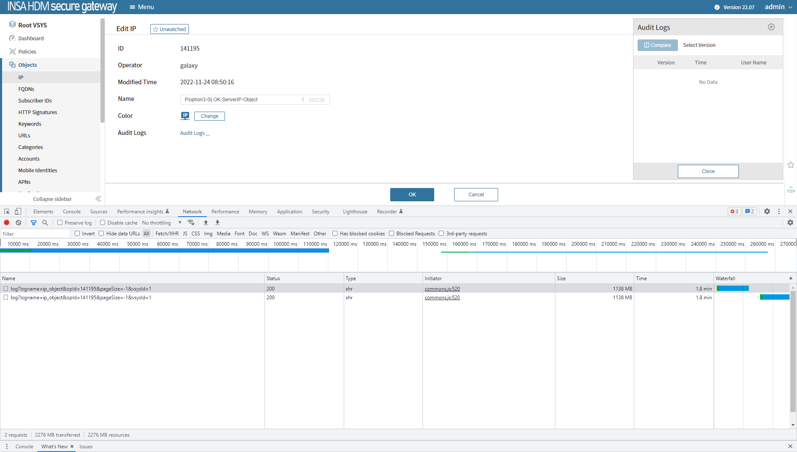
Task: Click the import HAR upload icon
Action: point(206,223)
